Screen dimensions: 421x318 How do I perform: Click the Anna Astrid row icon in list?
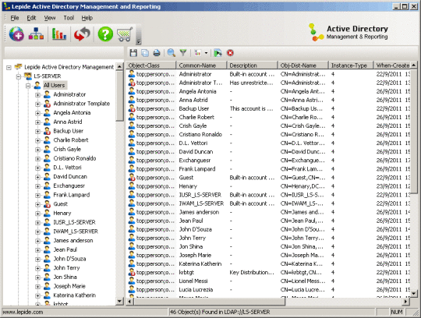click(132, 100)
